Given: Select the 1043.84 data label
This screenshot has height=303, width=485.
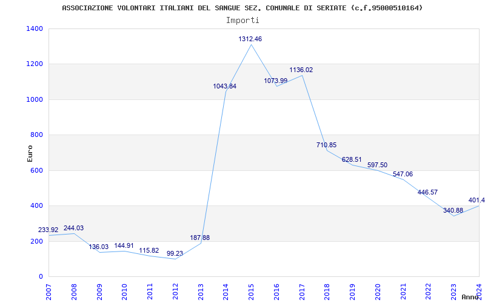Looking at the screenshot, I should pyautogui.click(x=224, y=86).
